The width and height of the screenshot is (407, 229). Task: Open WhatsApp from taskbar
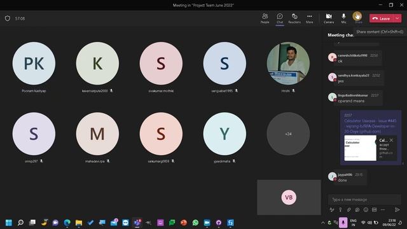click(195, 223)
